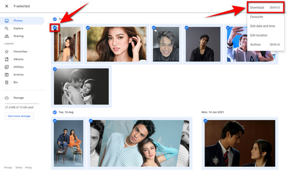Image resolution: width=287 pixels, height=173 pixels.
Task: Deselect all photos in the top date group
Action: (x=55, y=19)
